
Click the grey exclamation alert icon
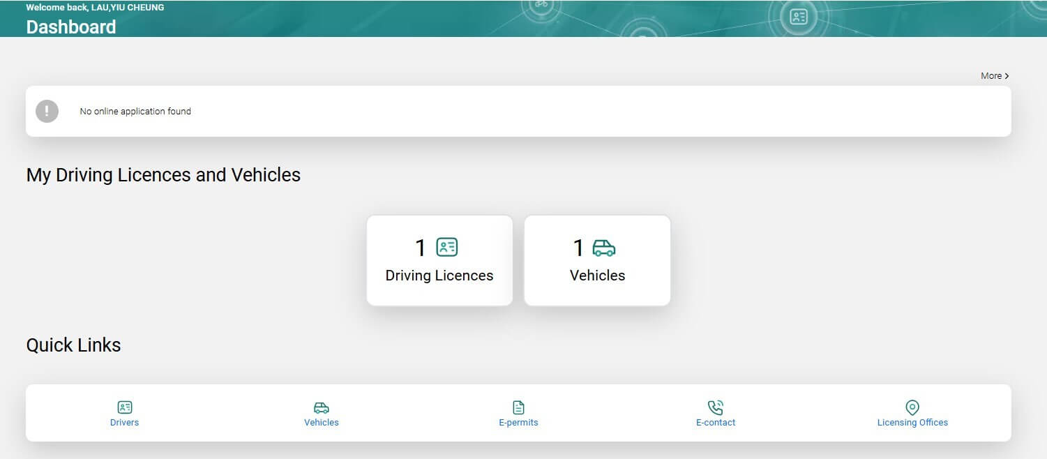(47, 111)
